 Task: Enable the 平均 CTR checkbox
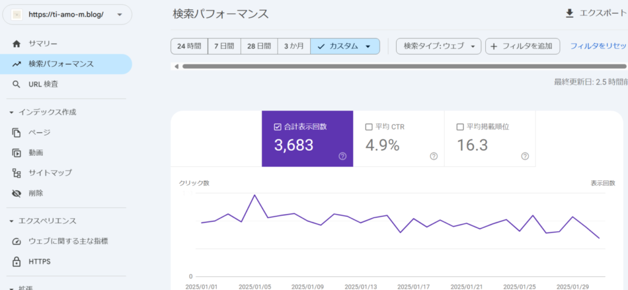point(369,127)
